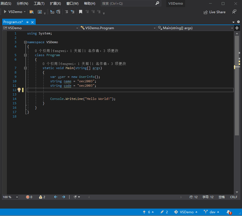Click the search box 搜索 (Ctrl+Q)

128,4
